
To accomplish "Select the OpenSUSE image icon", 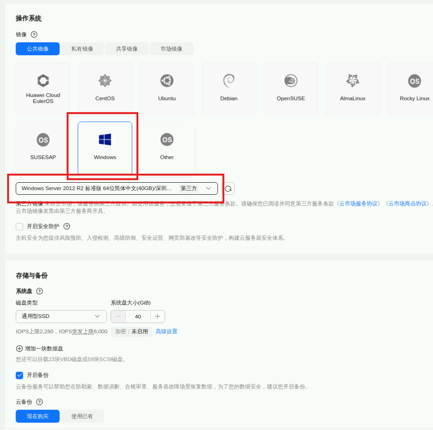I will click(291, 81).
